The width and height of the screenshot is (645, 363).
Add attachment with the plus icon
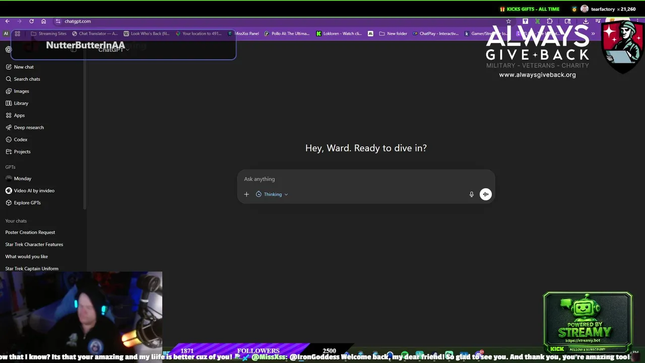pos(246,194)
